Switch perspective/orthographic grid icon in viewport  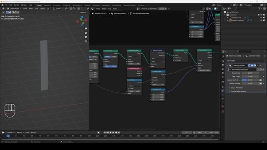pyautogui.click(x=86, y=41)
